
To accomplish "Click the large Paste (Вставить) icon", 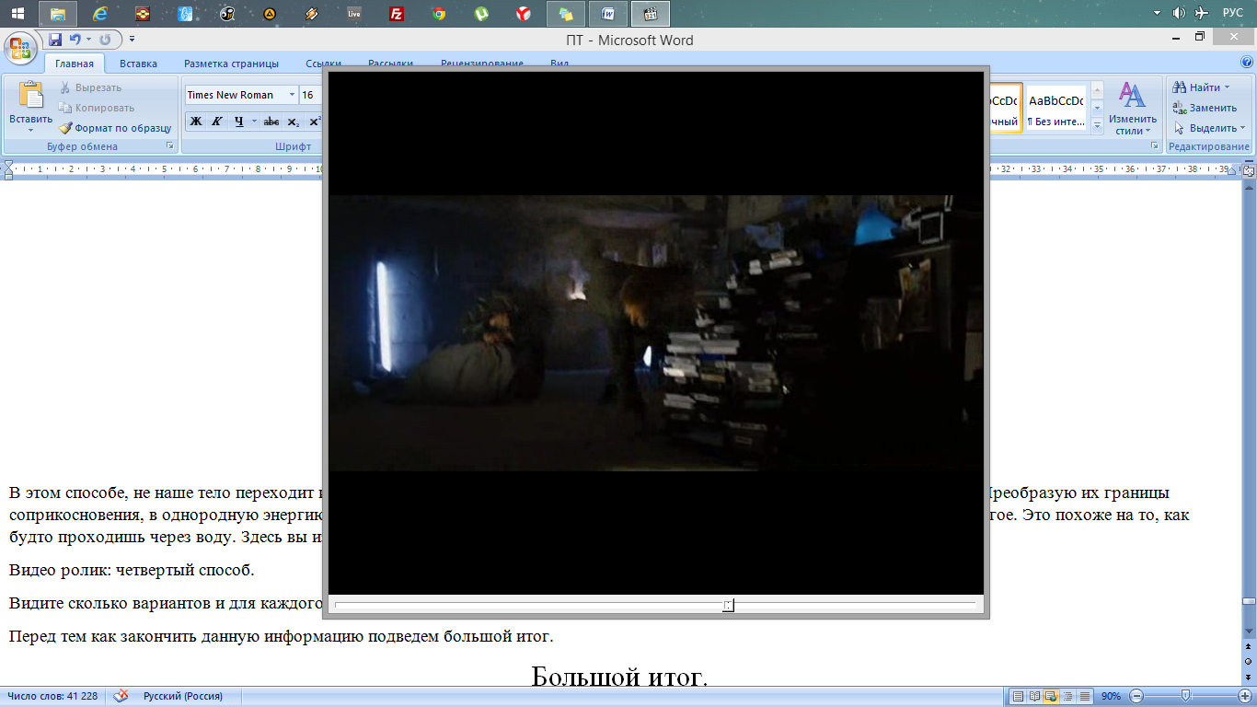I will (x=31, y=96).
